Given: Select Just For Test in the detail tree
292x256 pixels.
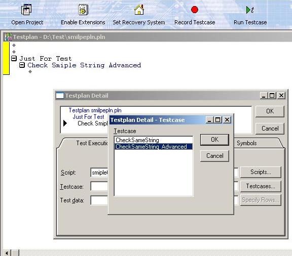Looking at the screenshot, I should [88, 117].
